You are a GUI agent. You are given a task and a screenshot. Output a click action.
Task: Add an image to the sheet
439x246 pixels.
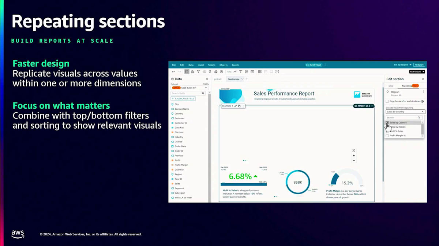pos(247,72)
